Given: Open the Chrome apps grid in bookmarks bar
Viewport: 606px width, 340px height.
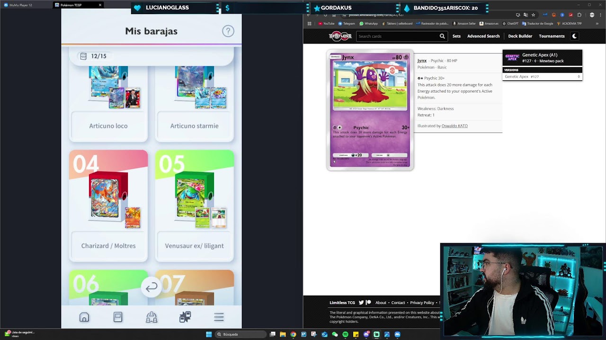Looking at the screenshot, I should click(x=309, y=24).
